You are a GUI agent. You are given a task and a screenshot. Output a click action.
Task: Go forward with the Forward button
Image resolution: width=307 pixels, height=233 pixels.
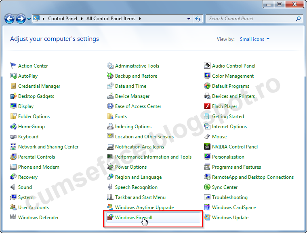(21, 19)
